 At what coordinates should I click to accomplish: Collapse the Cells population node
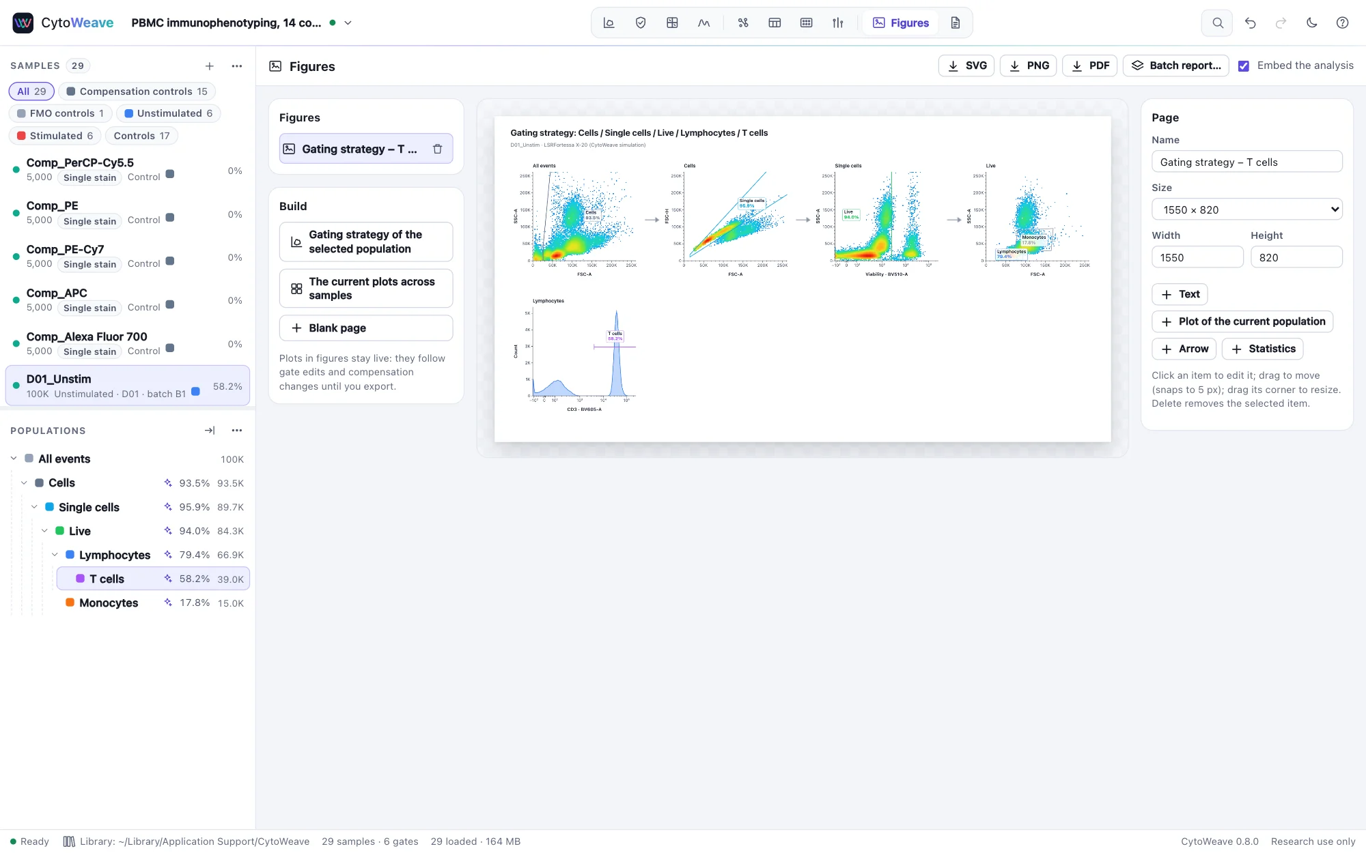click(24, 482)
